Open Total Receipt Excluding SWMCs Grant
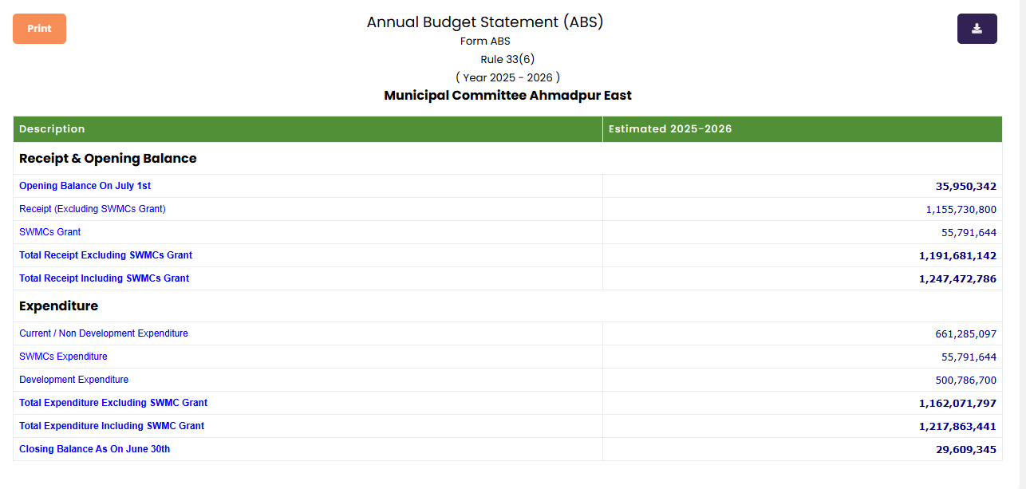The width and height of the screenshot is (1026, 489). coord(105,255)
